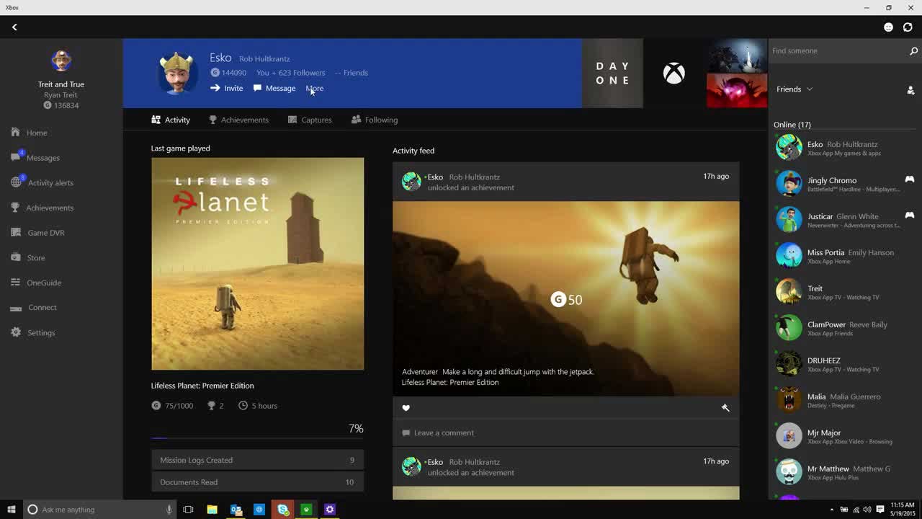Open Xbox app taskbar icon
Screen dimensions: 922x519
coord(306,510)
